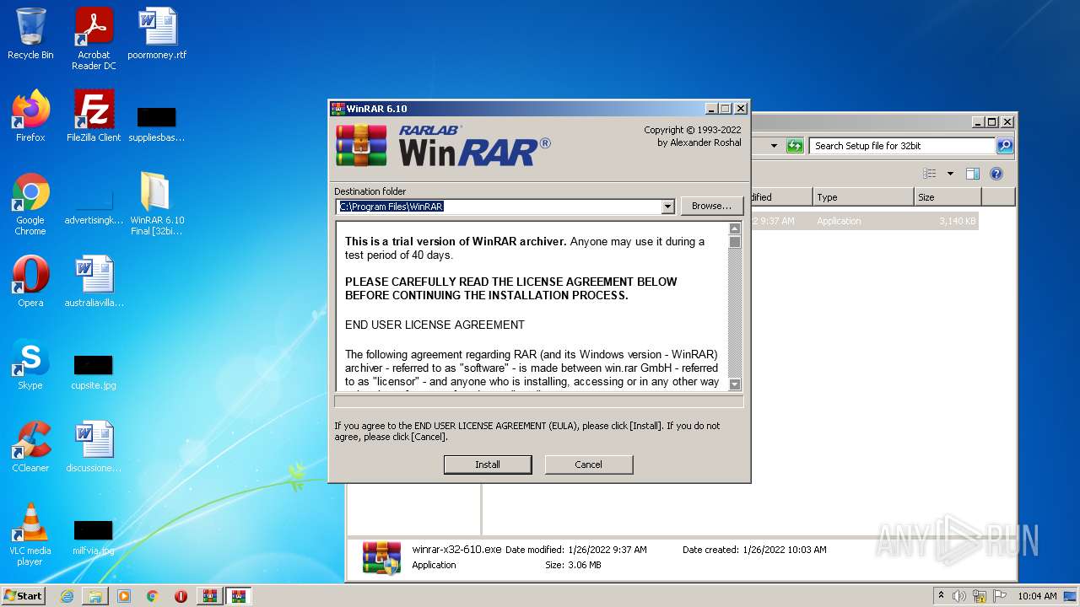Open the Browse... folder picker
Viewport: 1080px width, 607px height.
coord(712,206)
